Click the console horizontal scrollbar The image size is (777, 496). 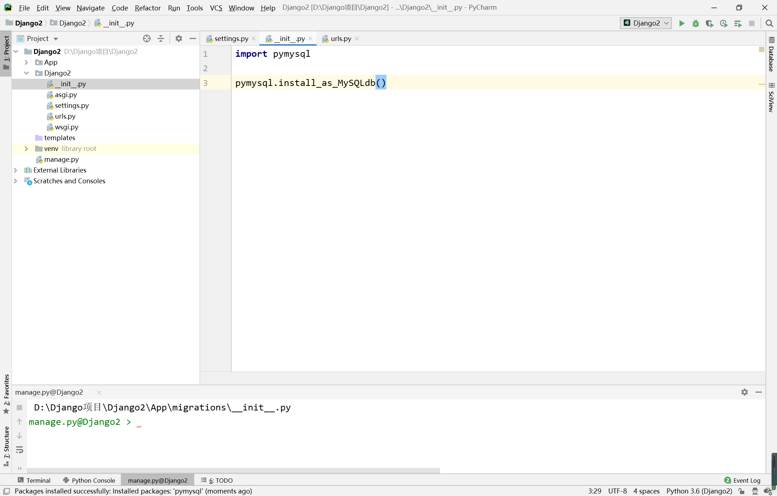(233, 470)
